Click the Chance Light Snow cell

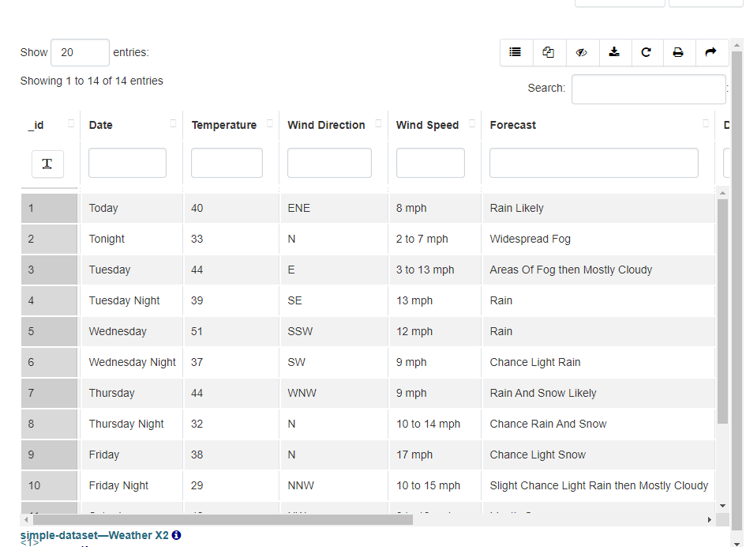coord(598,455)
